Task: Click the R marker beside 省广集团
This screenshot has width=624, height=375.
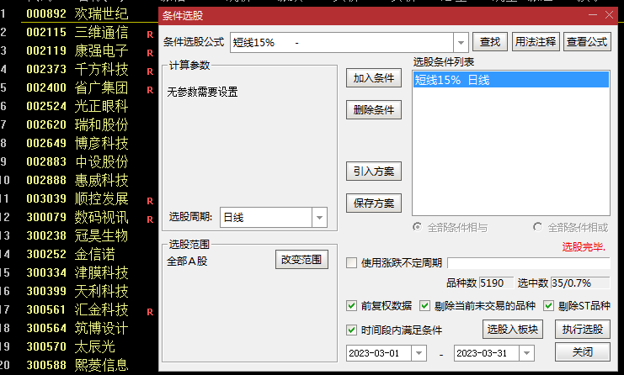Action: tap(150, 90)
